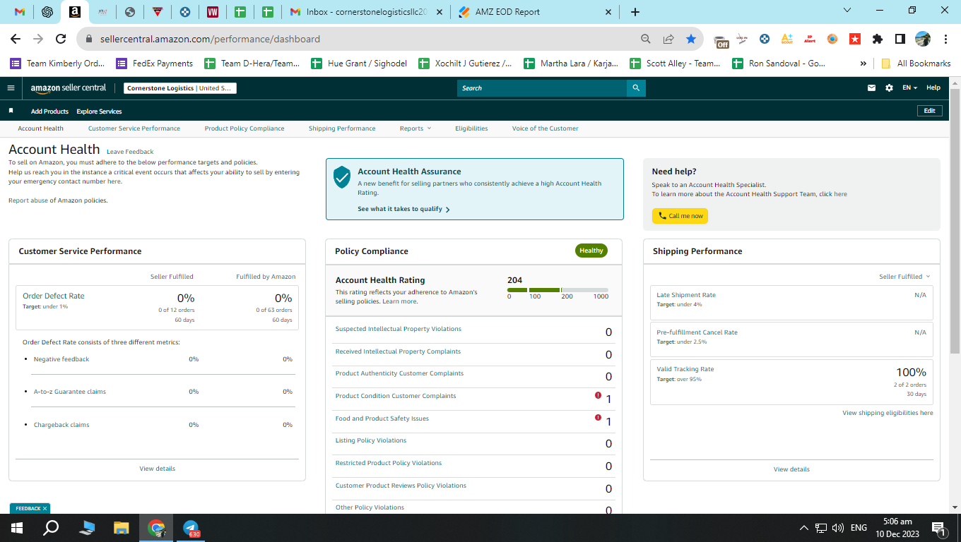Viewport: 961px width, 542px height.
Task: Click the Edit button
Action: tap(929, 111)
